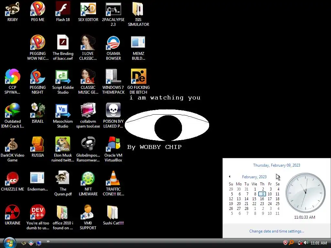Open PEGGING WOW NEC... shortcut icon
This screenshot has height=248, width=331.
click(x=37, y=48)
